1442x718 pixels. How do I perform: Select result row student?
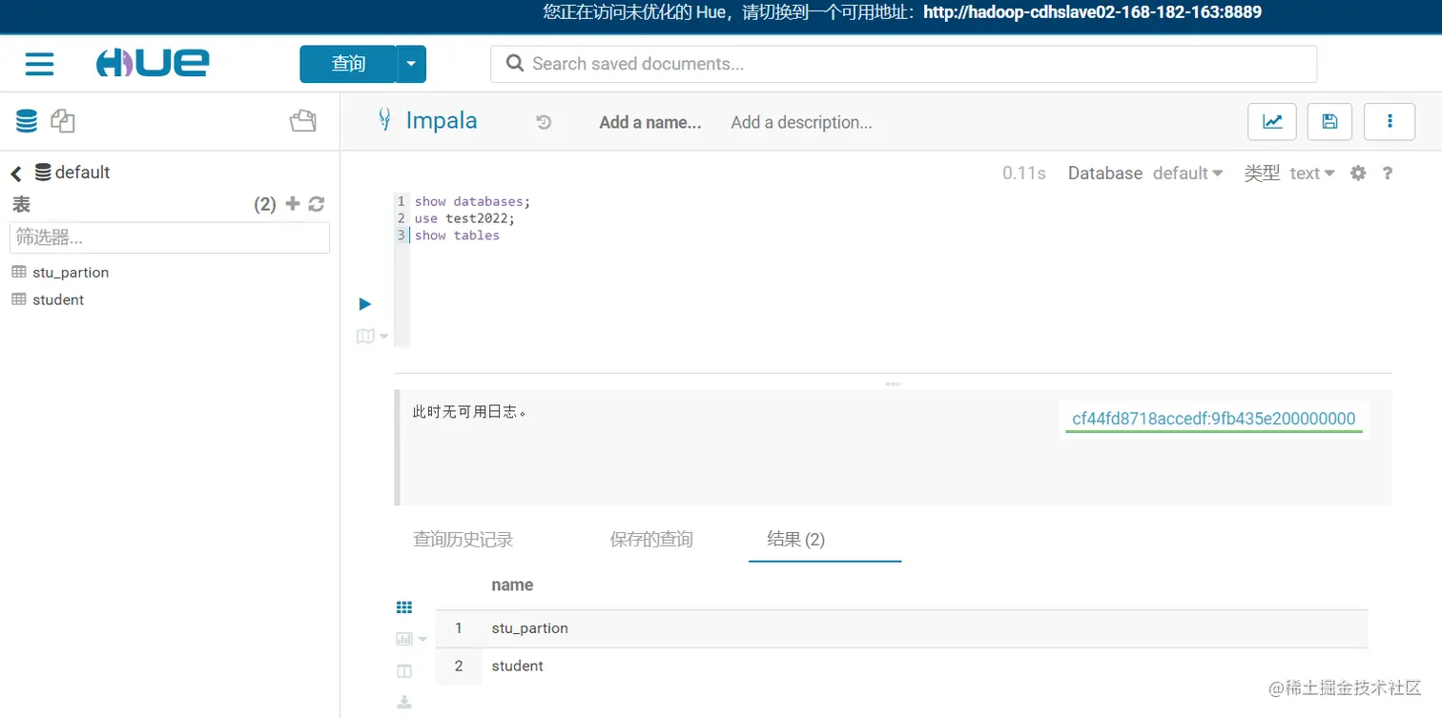[901, 666]
